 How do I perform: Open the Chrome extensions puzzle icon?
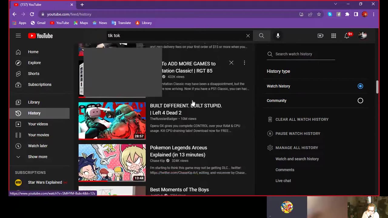pyautogui.click(x=347, y=14)
